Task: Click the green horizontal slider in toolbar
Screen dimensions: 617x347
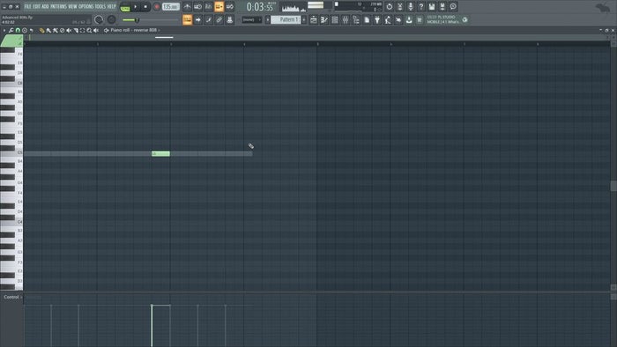Action: pyautogui.click(x=151, y=19)
